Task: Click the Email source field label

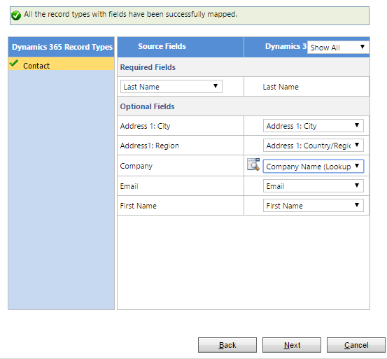Action: (129, 186)
